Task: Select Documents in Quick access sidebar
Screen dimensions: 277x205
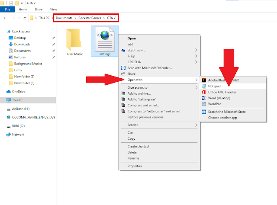Action: point(23,51)
